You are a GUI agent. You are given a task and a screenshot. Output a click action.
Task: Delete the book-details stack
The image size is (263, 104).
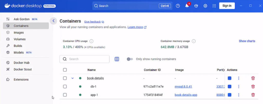coord(253,78)
